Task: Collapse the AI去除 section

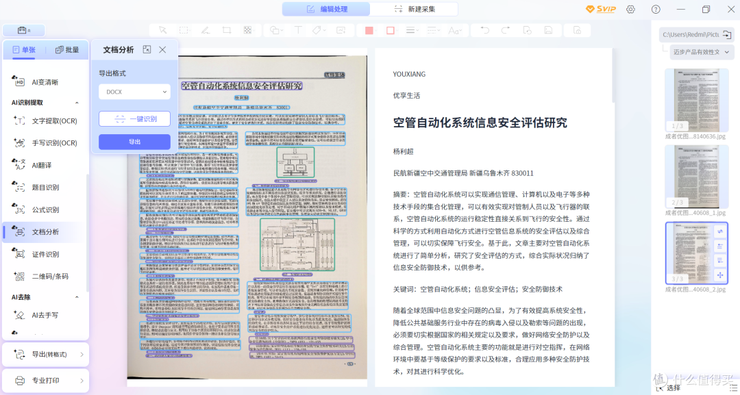Action: pos(77,297)
